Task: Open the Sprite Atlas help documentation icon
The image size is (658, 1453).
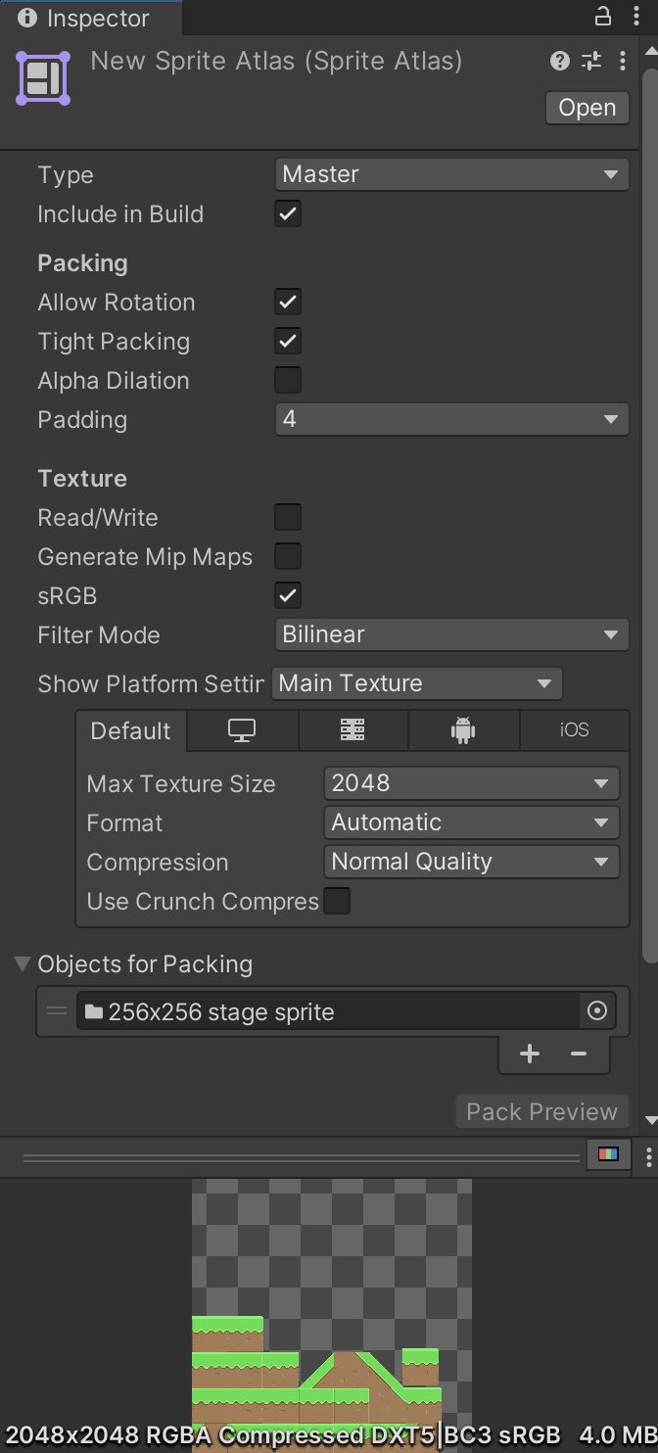Action: (x=559, y=61)
